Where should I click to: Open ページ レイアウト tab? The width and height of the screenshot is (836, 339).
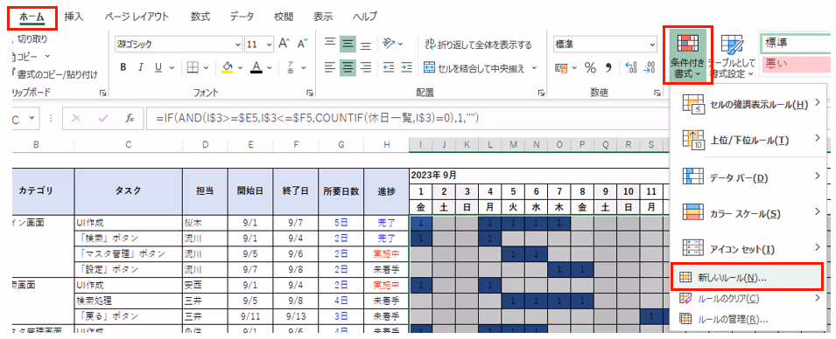point(137,17)
